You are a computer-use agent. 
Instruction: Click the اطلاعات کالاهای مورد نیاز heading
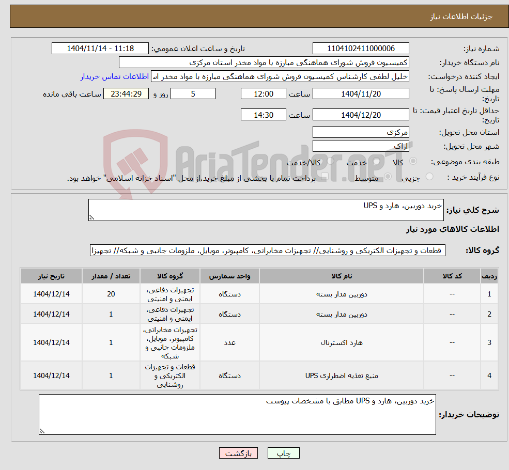(x=453, y=229)
